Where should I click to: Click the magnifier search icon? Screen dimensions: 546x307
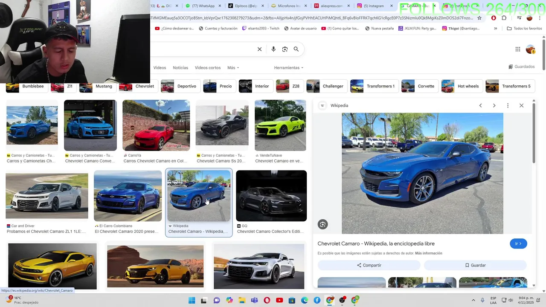click(x=296, y=49)
